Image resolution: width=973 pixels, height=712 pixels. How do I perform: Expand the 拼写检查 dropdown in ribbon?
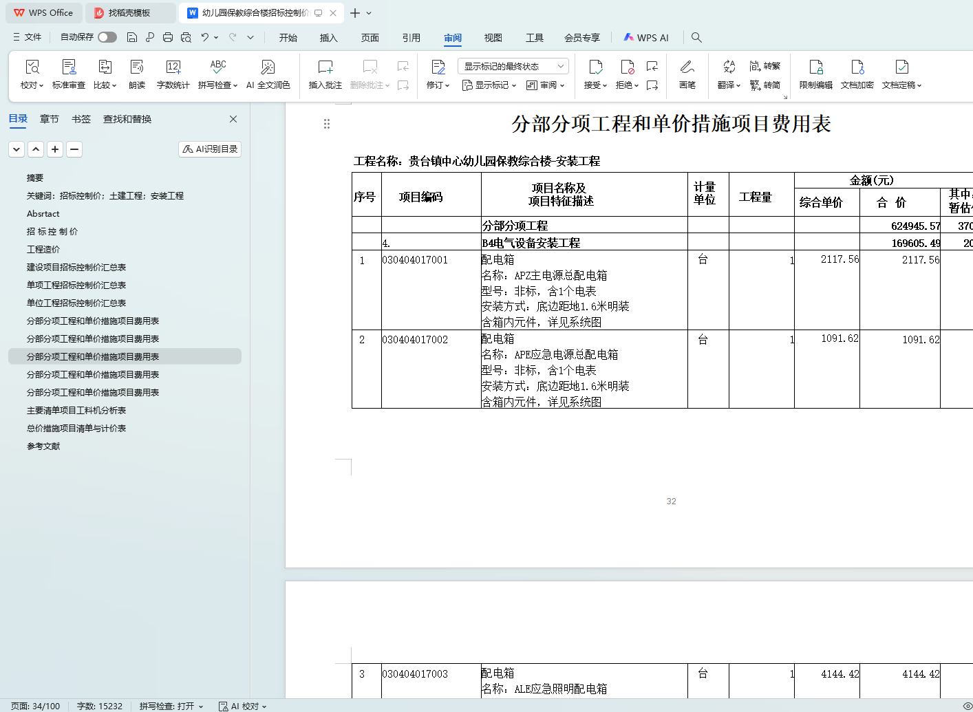(218, 85)
